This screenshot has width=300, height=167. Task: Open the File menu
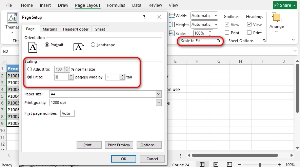(x=8, y=5)
